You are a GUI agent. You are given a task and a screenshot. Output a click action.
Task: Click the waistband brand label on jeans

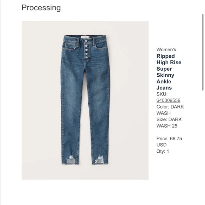coord(85,37)
